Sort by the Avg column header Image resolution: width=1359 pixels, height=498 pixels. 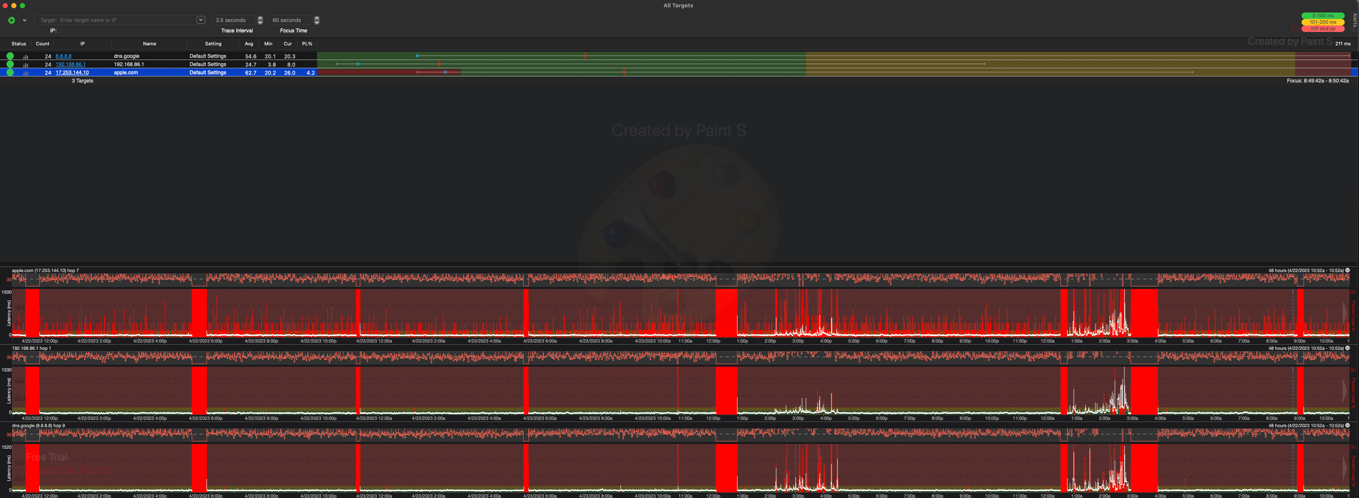(248, 44)
